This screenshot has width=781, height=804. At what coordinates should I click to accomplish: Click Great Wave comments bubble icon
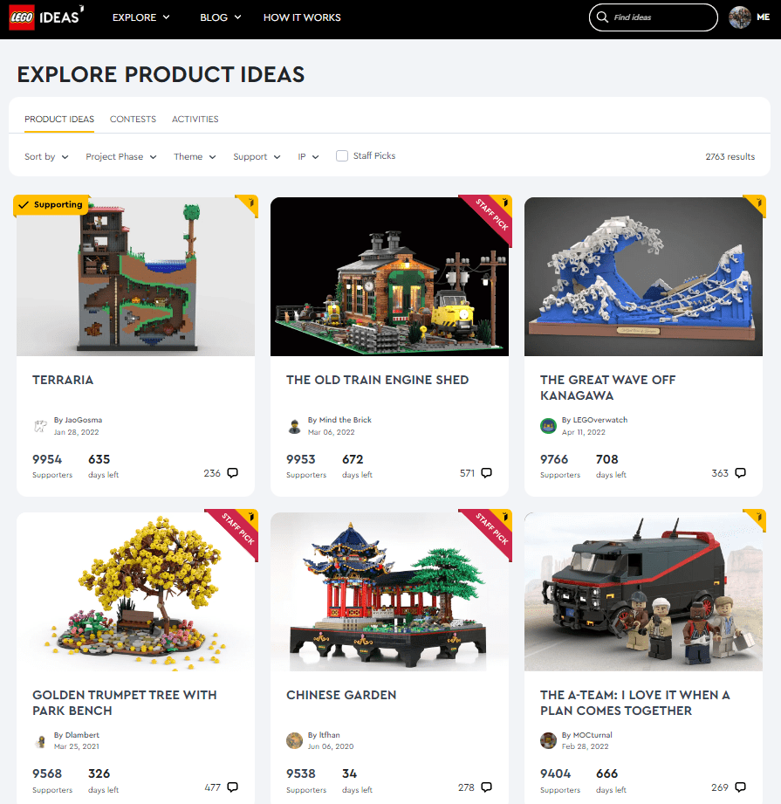tap(741, 473)
